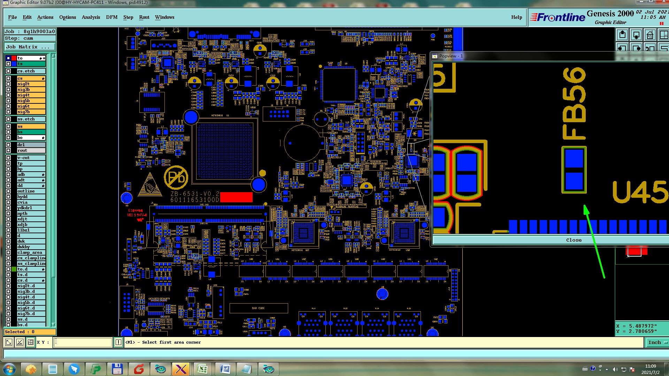Open the Analysis menu
Image resolution: width=669 pixels, height=376 pixels.
pyautogui.click(x=91, y=17)
